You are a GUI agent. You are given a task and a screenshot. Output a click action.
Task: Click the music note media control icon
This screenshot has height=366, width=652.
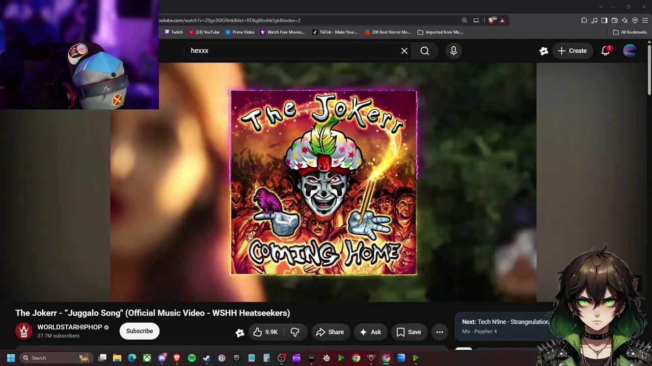(x=594, y=20)
